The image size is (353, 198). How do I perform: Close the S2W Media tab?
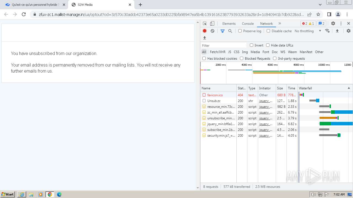pos(130,5)
